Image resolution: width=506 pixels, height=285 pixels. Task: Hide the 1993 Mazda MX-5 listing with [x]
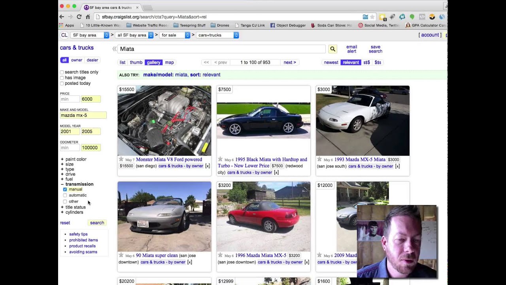coord(397,166)
